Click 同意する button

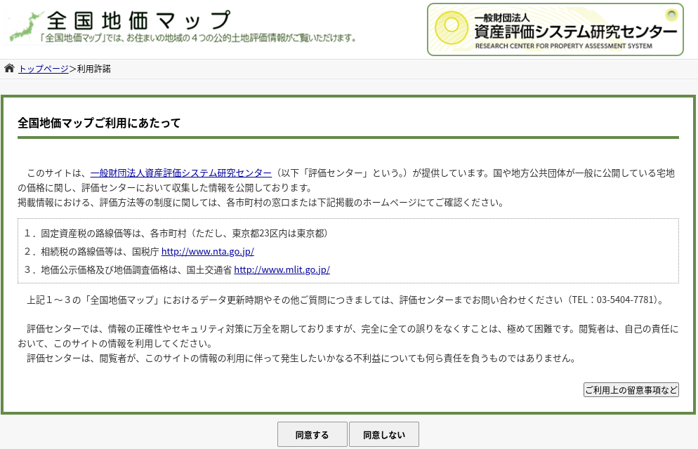[x=312, y=434]
